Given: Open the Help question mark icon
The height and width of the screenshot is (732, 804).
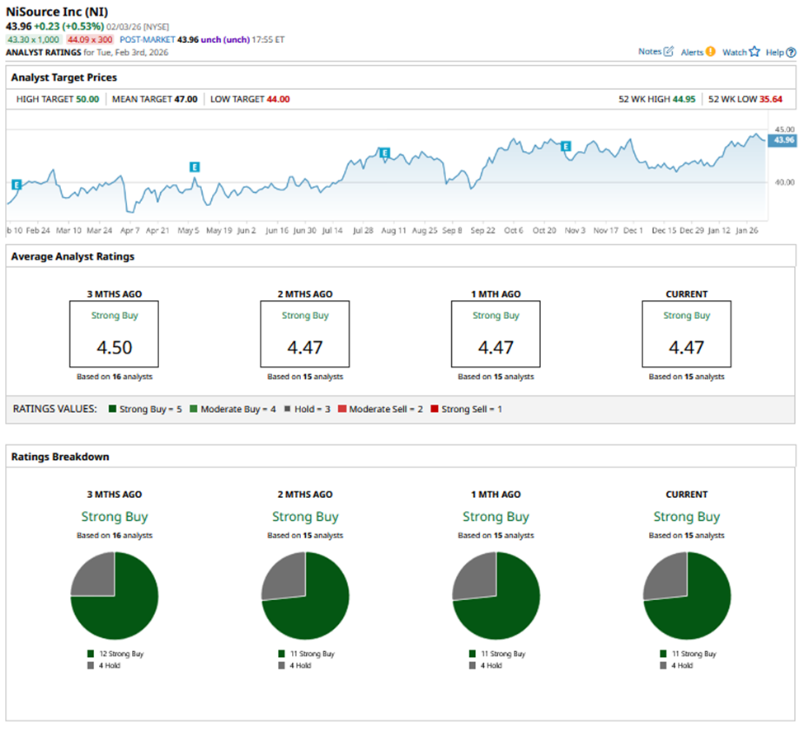Looking at the screenshot, I should coord(791,52).
